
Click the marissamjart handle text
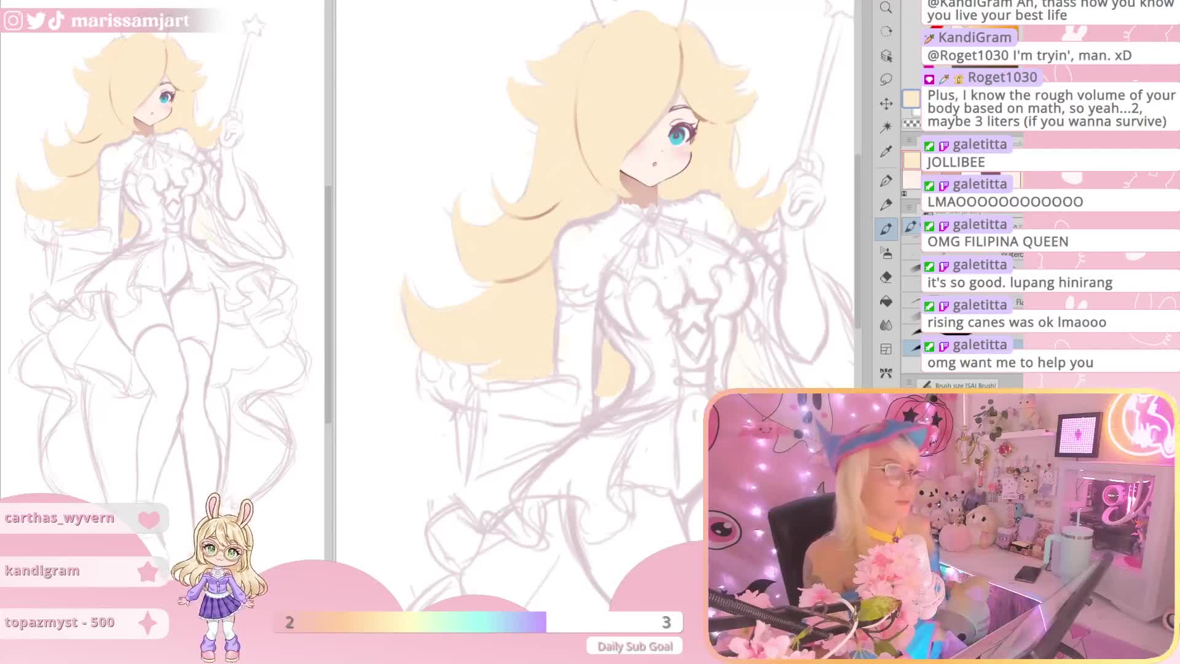[x=130, y=21]
